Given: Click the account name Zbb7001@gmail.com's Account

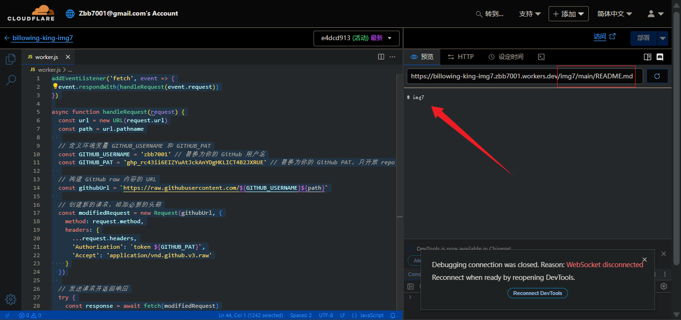Looking at the screenshot, I should coord(129,13).
